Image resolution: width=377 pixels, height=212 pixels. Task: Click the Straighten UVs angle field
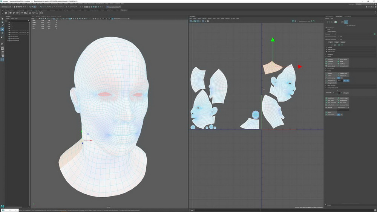[x=340, y=81]
